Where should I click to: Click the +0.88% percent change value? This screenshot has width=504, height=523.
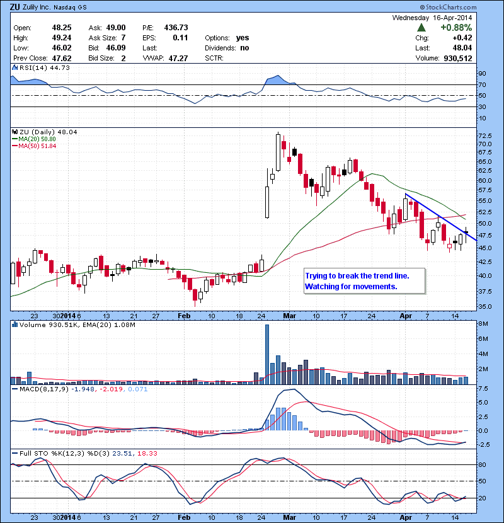pos(456,28)
